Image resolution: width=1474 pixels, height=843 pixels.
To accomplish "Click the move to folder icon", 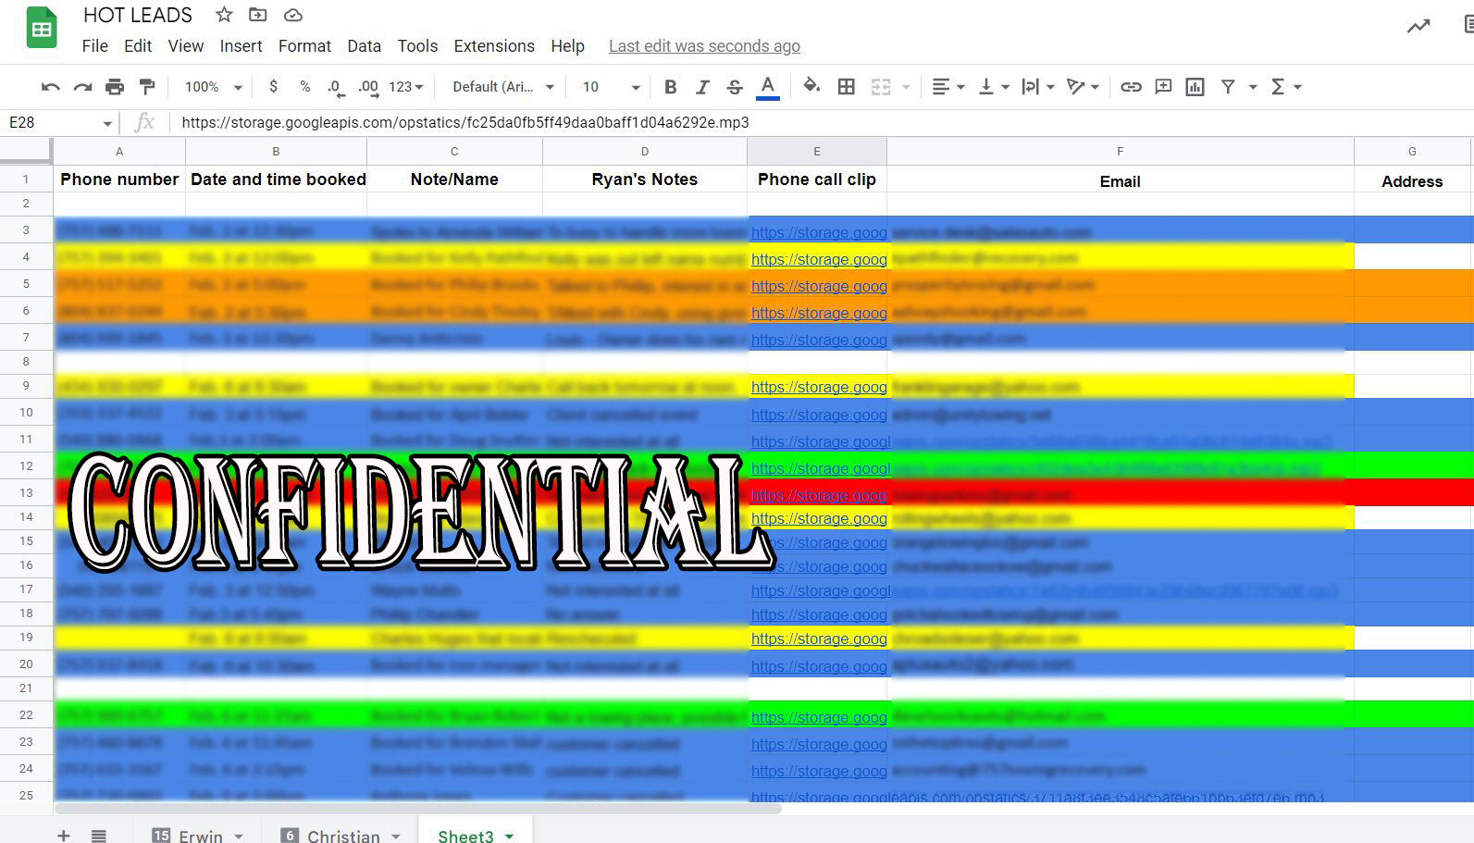I will point(258,15).
